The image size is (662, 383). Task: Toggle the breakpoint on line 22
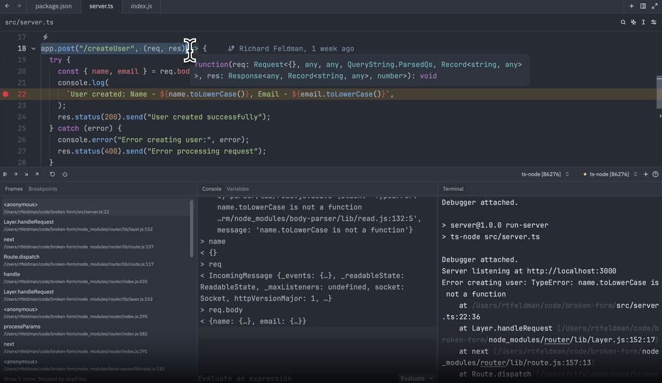tap(6, 94)
